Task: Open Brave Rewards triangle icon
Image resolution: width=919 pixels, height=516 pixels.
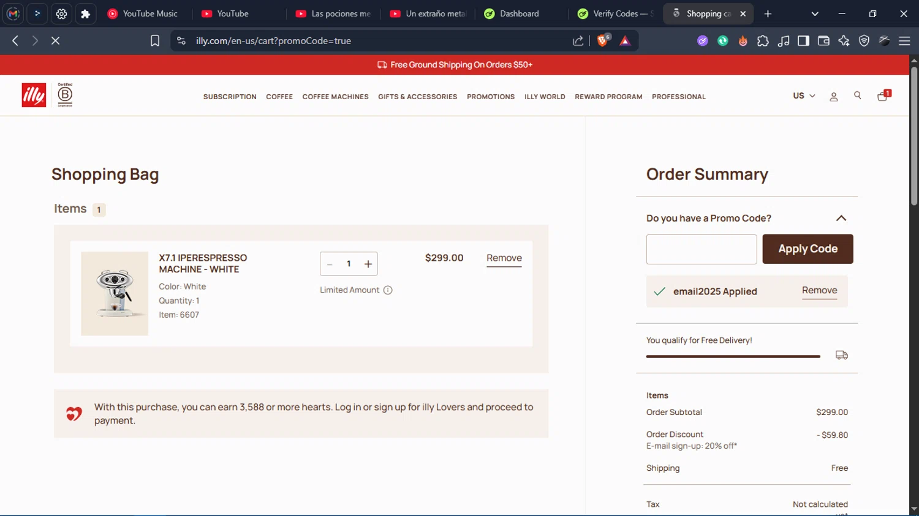Action: click(625, 41)
